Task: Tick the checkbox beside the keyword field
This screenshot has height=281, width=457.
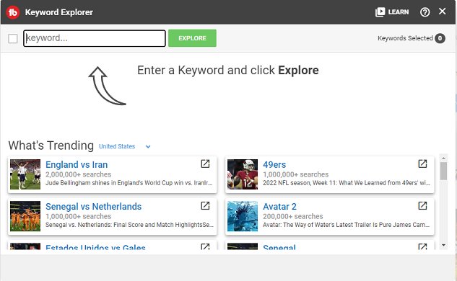Action: 13,38
